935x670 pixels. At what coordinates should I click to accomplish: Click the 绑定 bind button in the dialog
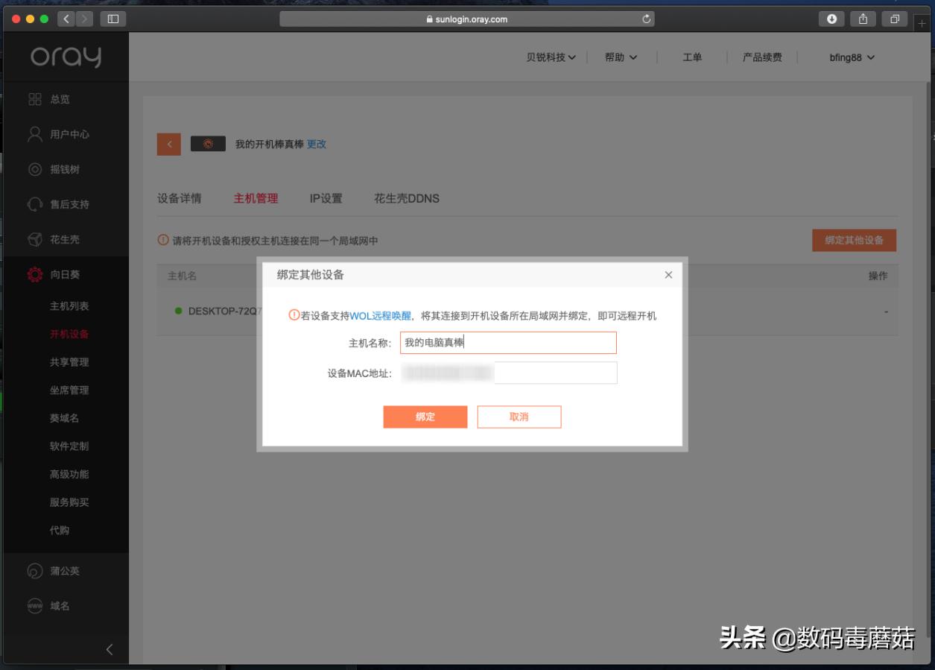pyautogui.click(x=425, y=417)
